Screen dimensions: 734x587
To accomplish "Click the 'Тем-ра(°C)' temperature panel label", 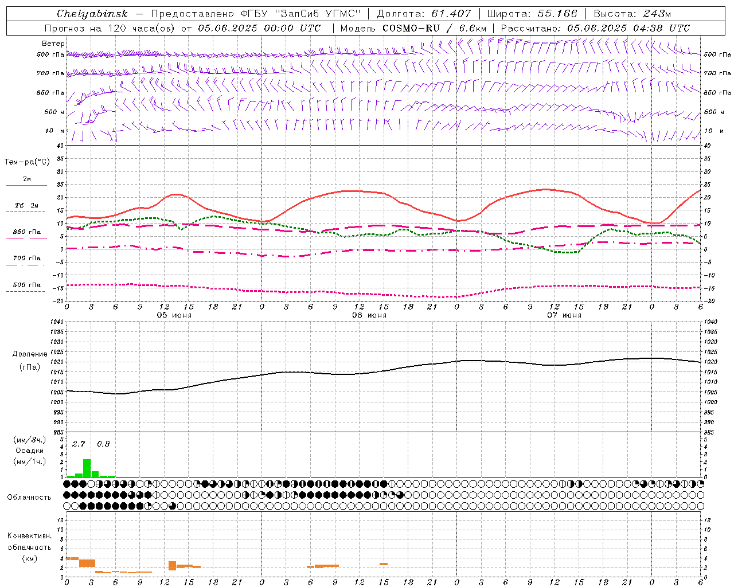I will [x=27, y=162].
